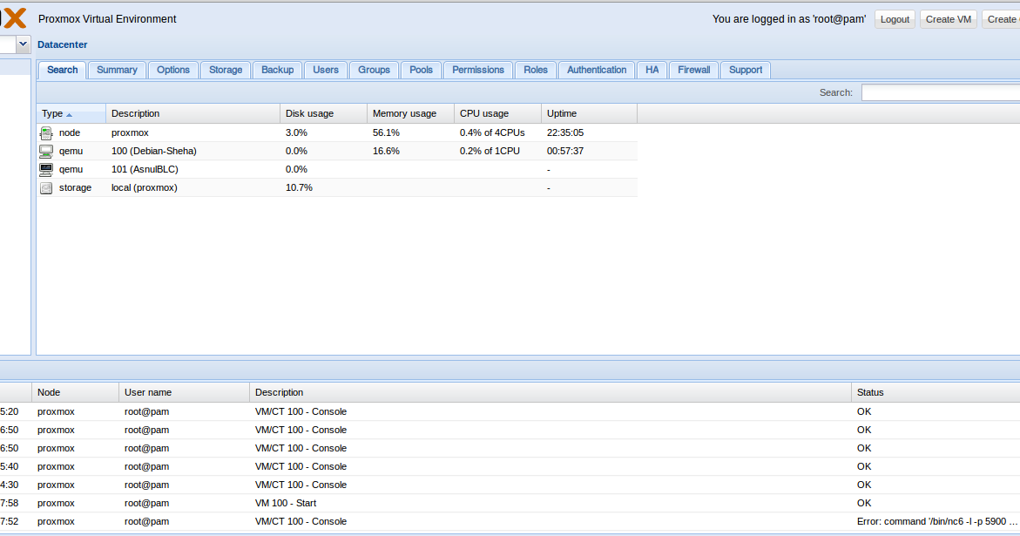Select the proxmox node server icon
Screen dimensions: 1020x536
pos(46,132)
